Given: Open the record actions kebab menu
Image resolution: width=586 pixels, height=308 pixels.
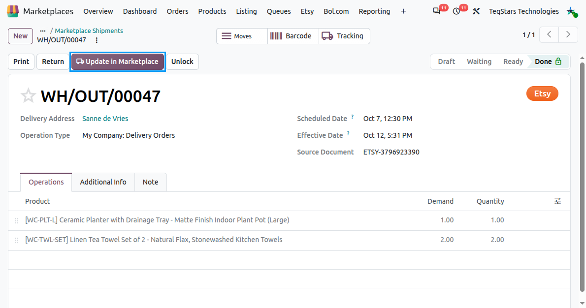Looking at the screenshot, I should pos(97,40).
